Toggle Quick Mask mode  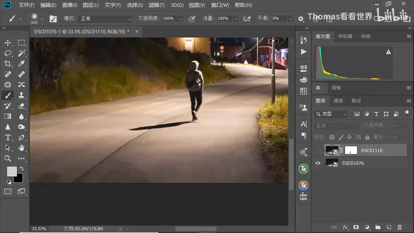(8, 191)
